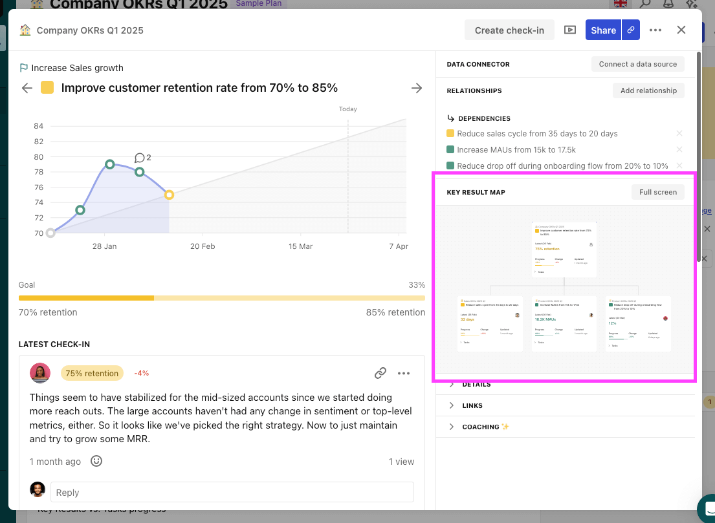Click the 1 view count text

pos(401,462)
